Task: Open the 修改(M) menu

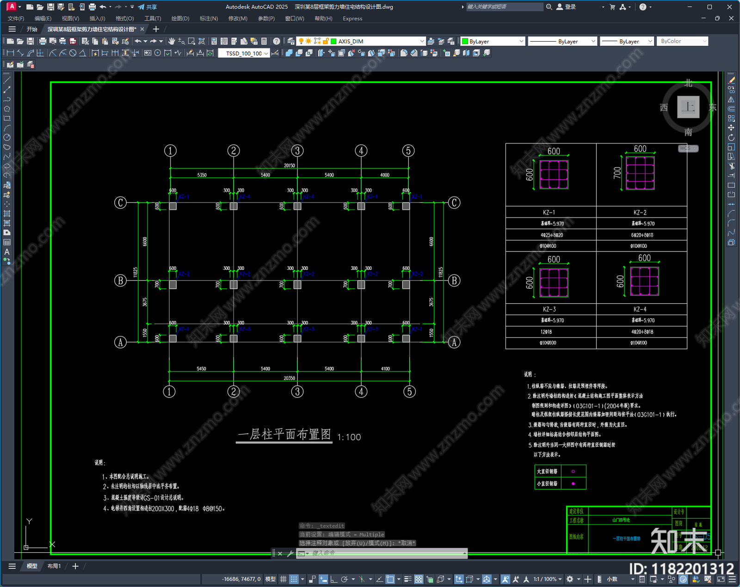Action: point(238,18)
